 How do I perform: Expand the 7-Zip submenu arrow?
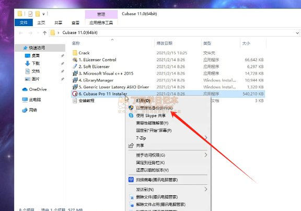pos(206,137)
